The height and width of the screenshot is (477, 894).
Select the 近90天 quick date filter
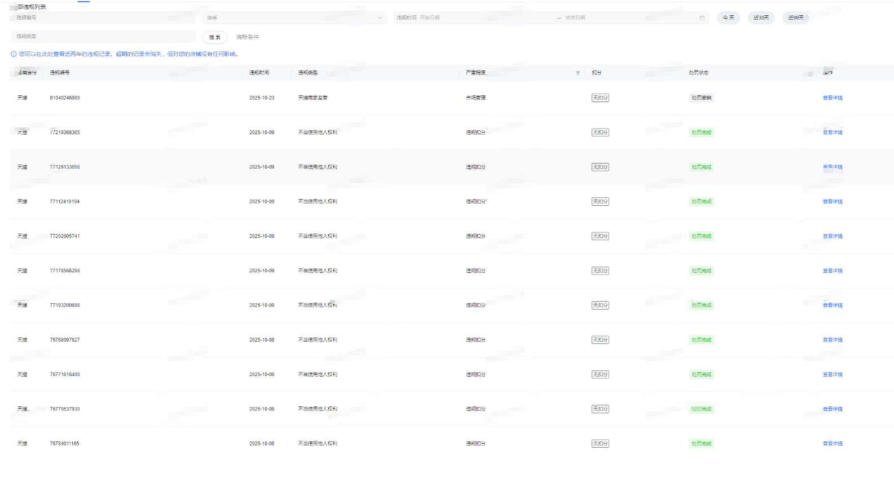[x=795, y=18]
